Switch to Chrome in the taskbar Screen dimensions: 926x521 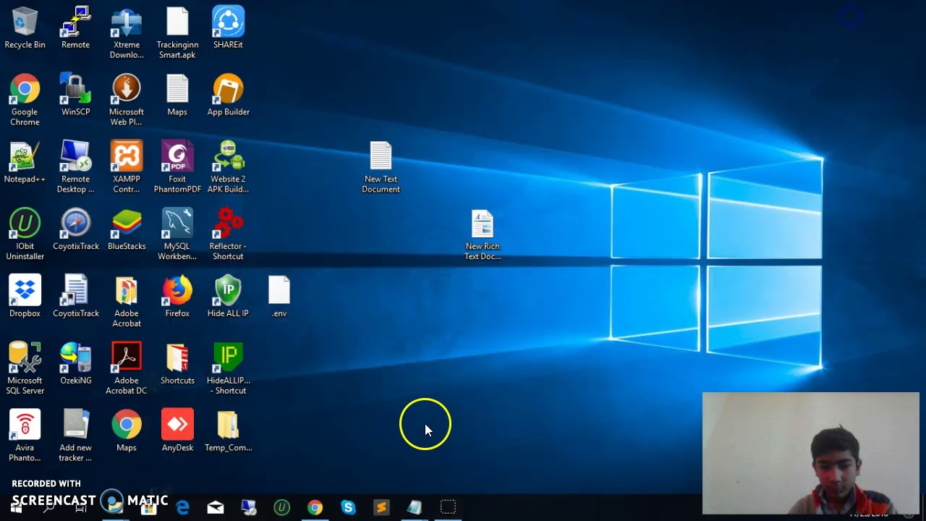315,508
